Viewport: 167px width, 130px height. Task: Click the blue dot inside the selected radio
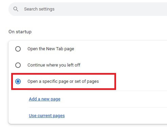pos(18,81)
